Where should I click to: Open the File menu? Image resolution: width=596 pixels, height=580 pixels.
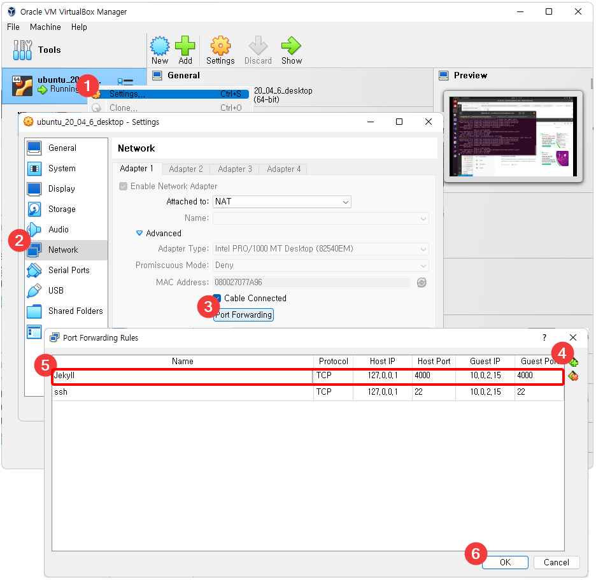13,27
